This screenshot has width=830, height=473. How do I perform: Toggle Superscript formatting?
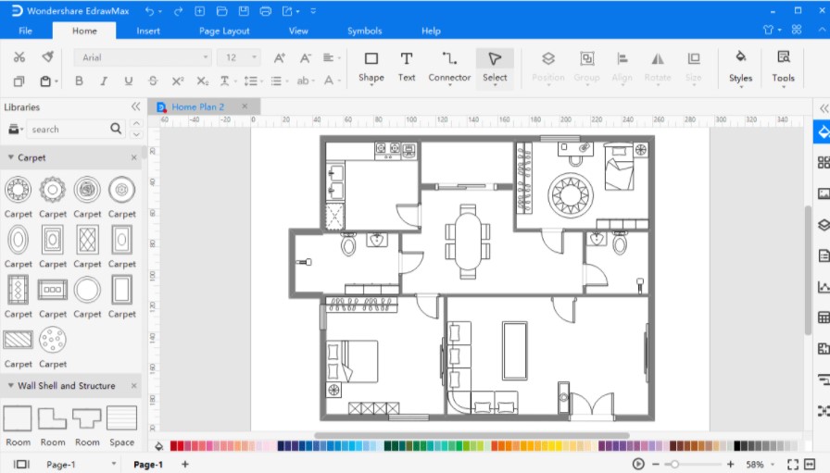(178, 81)
